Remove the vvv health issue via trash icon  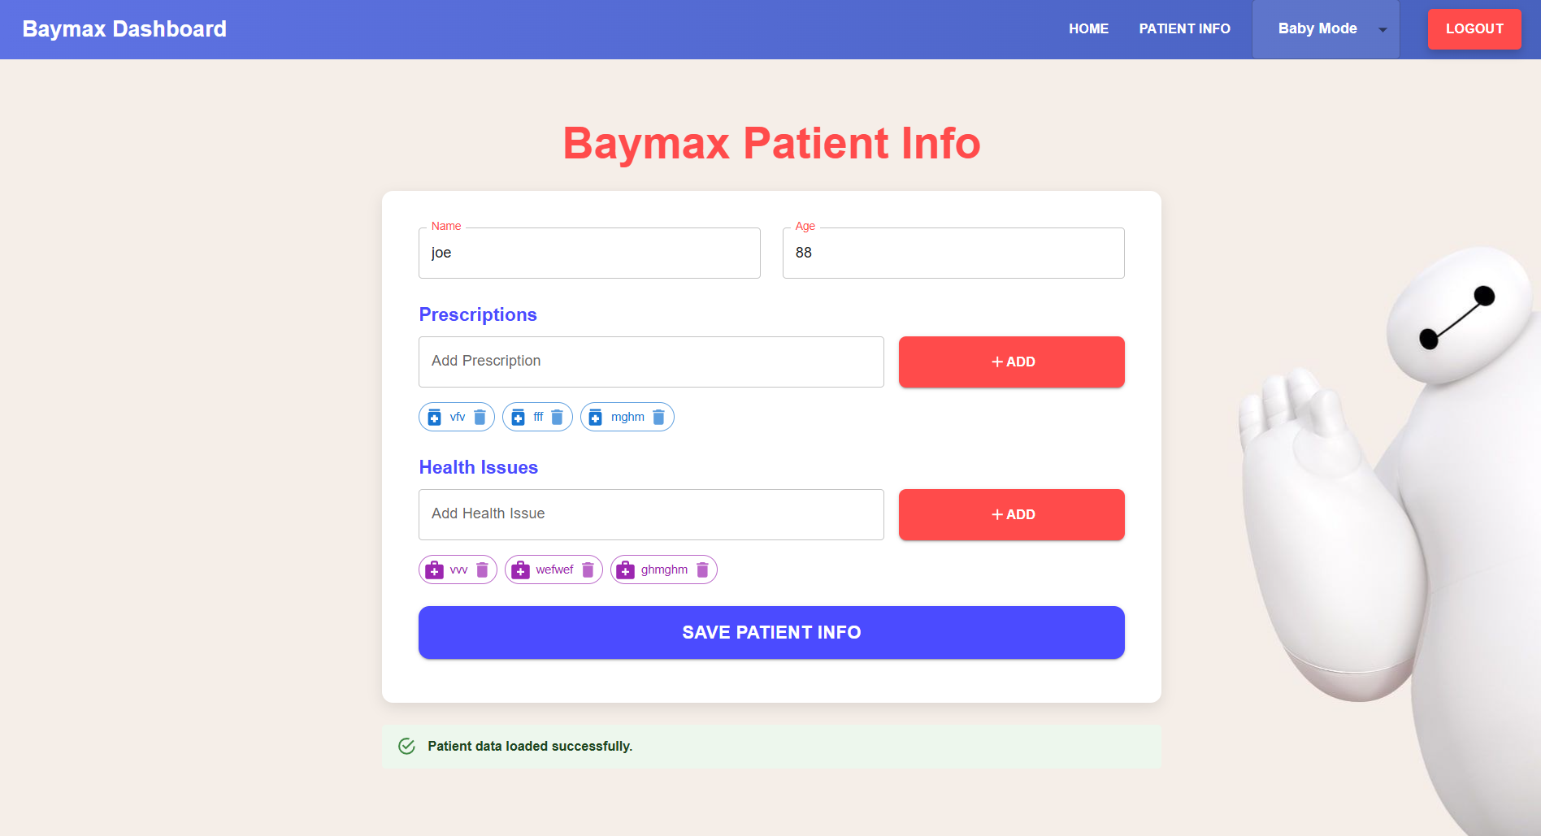coord(481,570)
